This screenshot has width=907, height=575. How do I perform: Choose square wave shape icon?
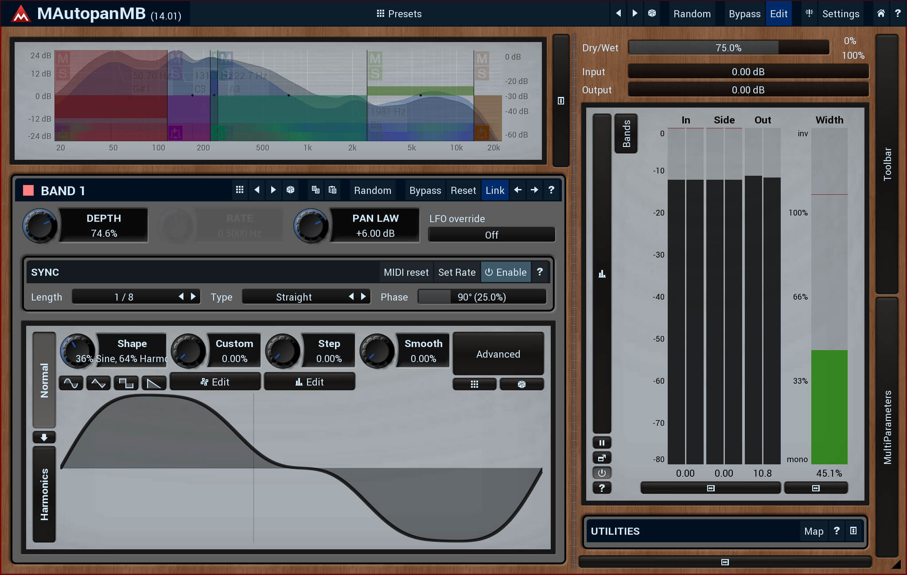point(126,383)
